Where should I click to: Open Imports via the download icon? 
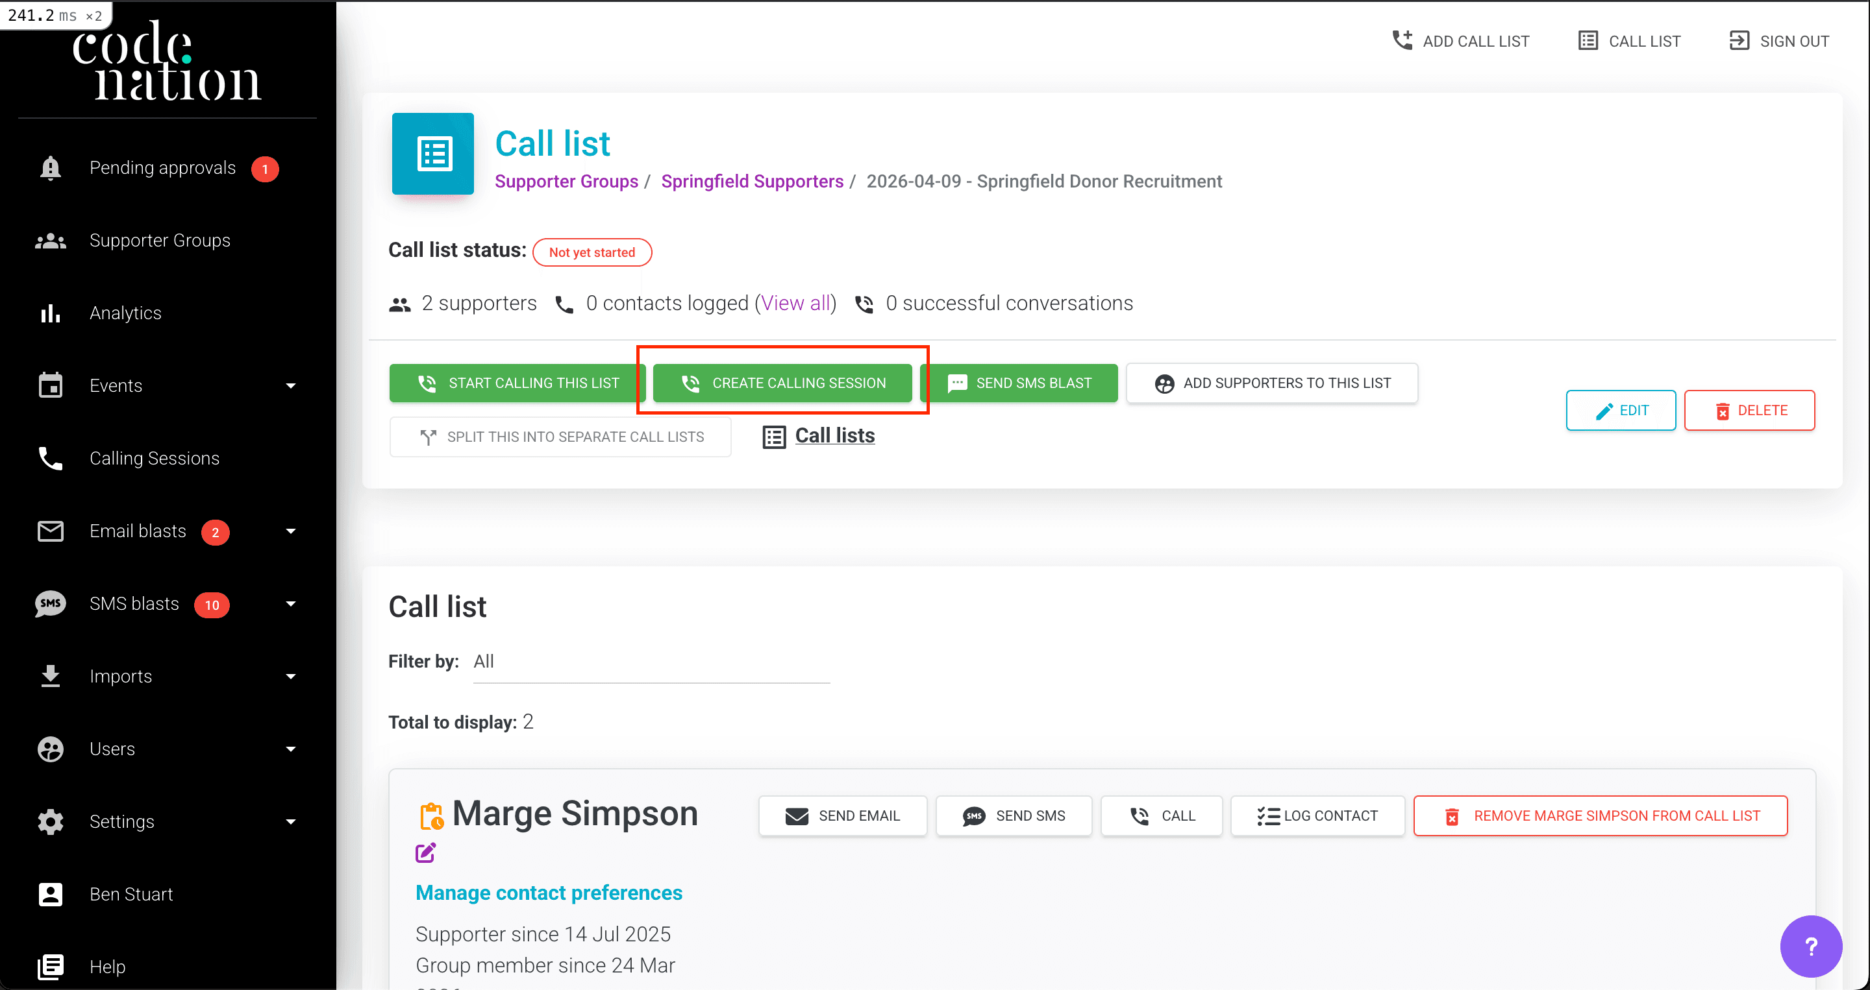coord(49,675)
